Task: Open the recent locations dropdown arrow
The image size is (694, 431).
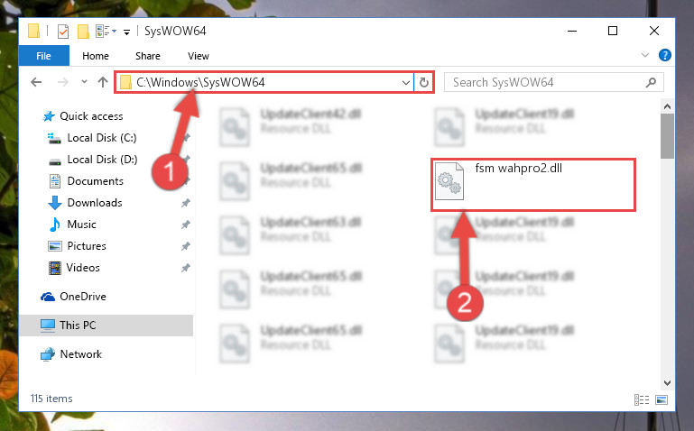Action: pos(84,82)
